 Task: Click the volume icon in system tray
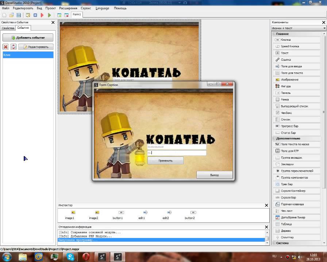(x=300, y=257)
